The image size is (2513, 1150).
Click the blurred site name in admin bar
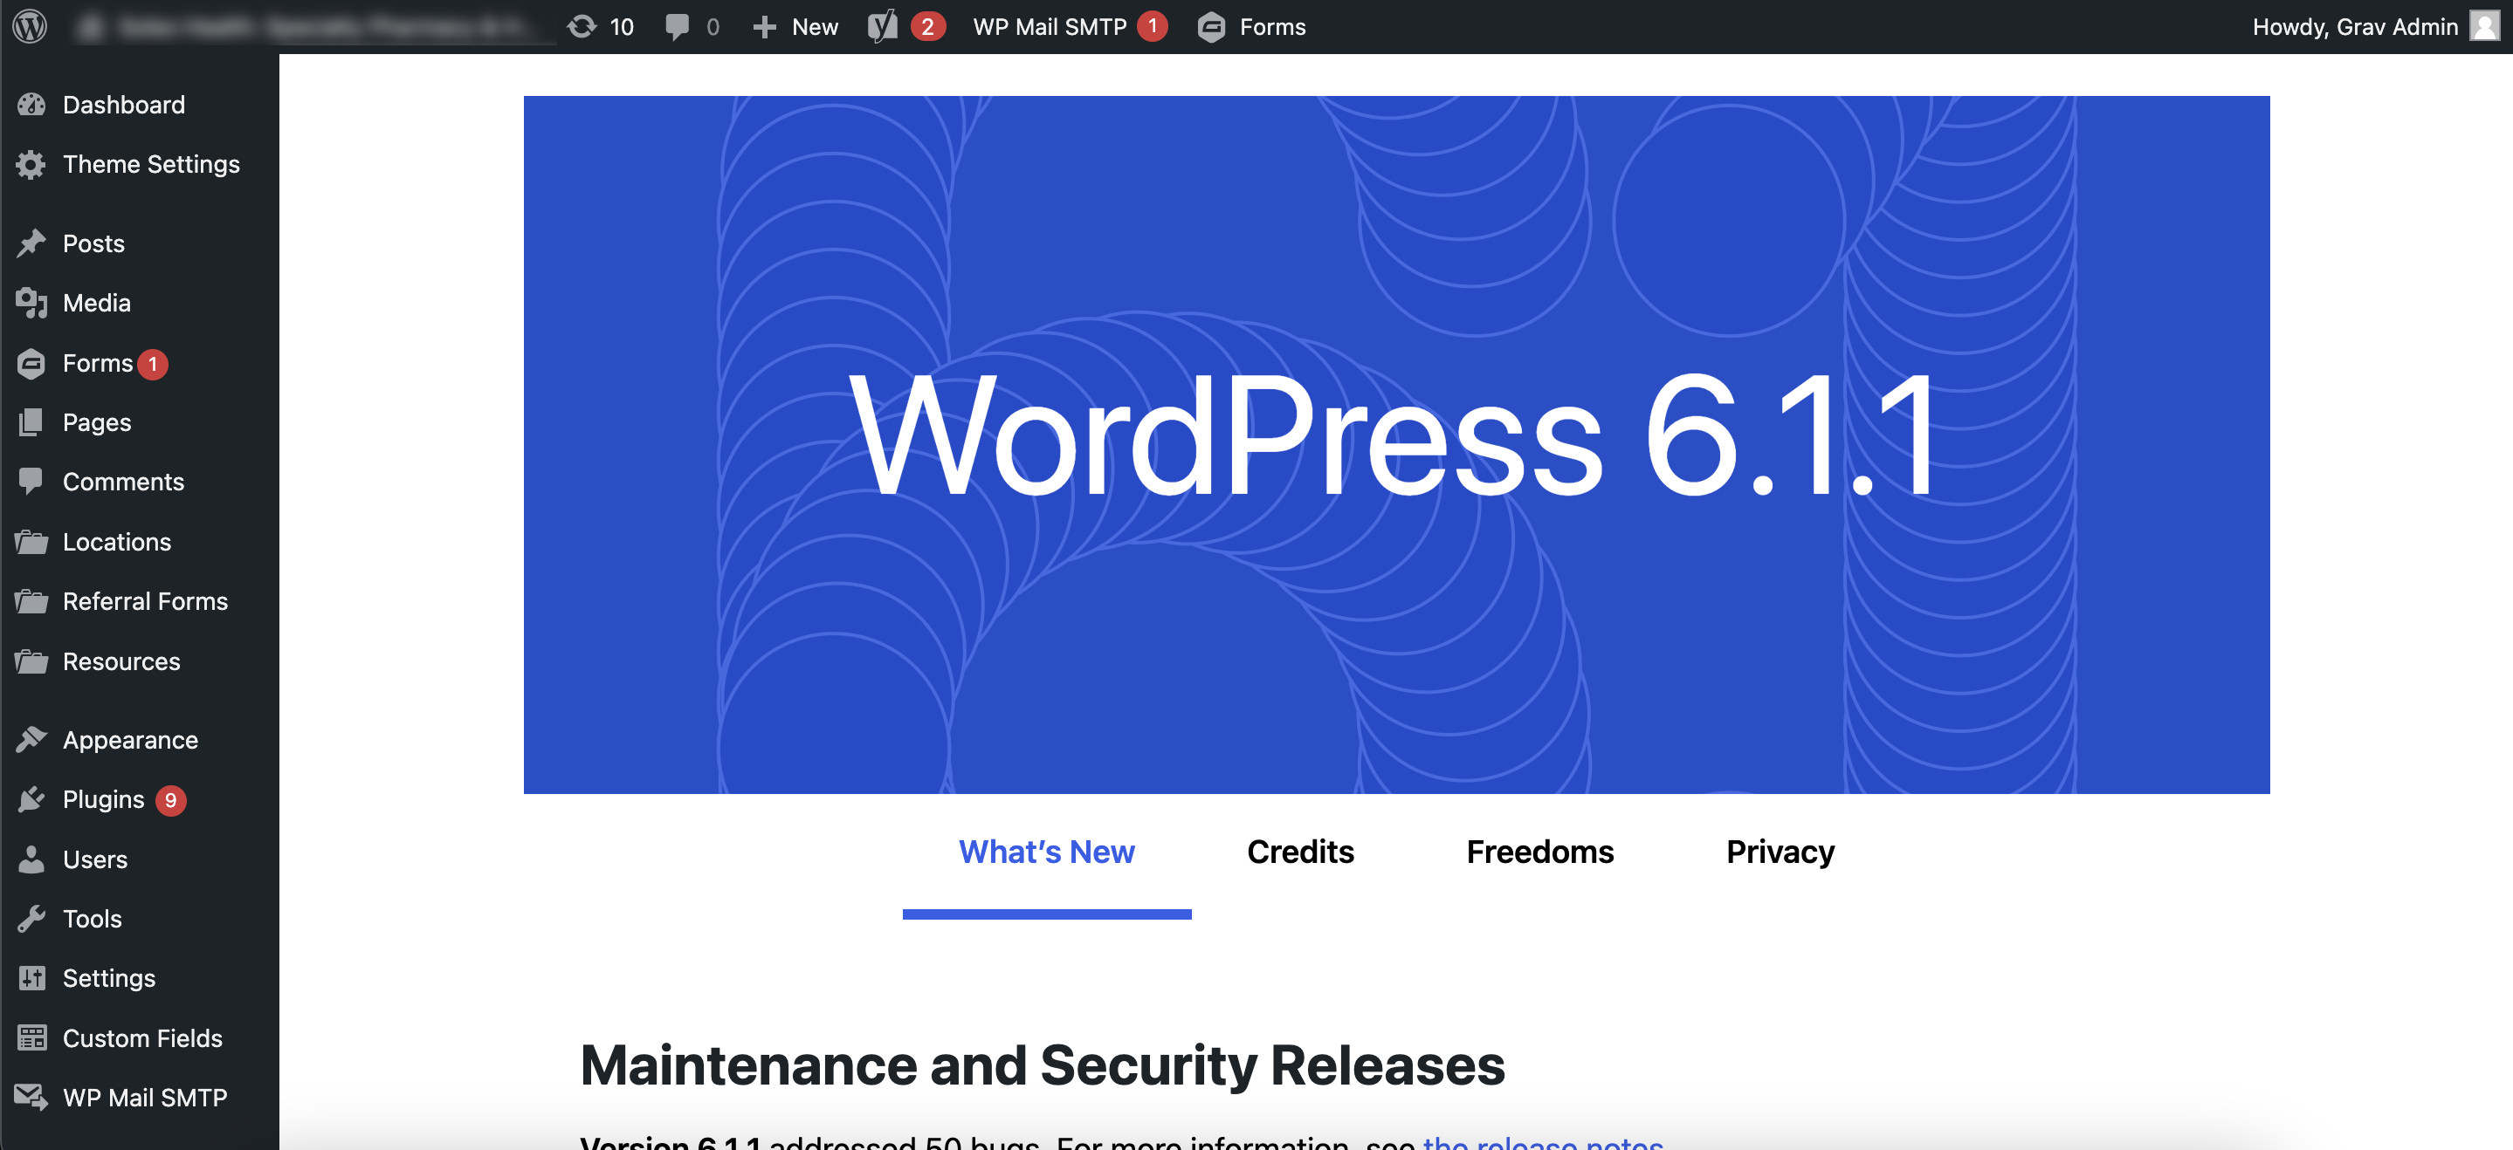[x=313, y=26]
